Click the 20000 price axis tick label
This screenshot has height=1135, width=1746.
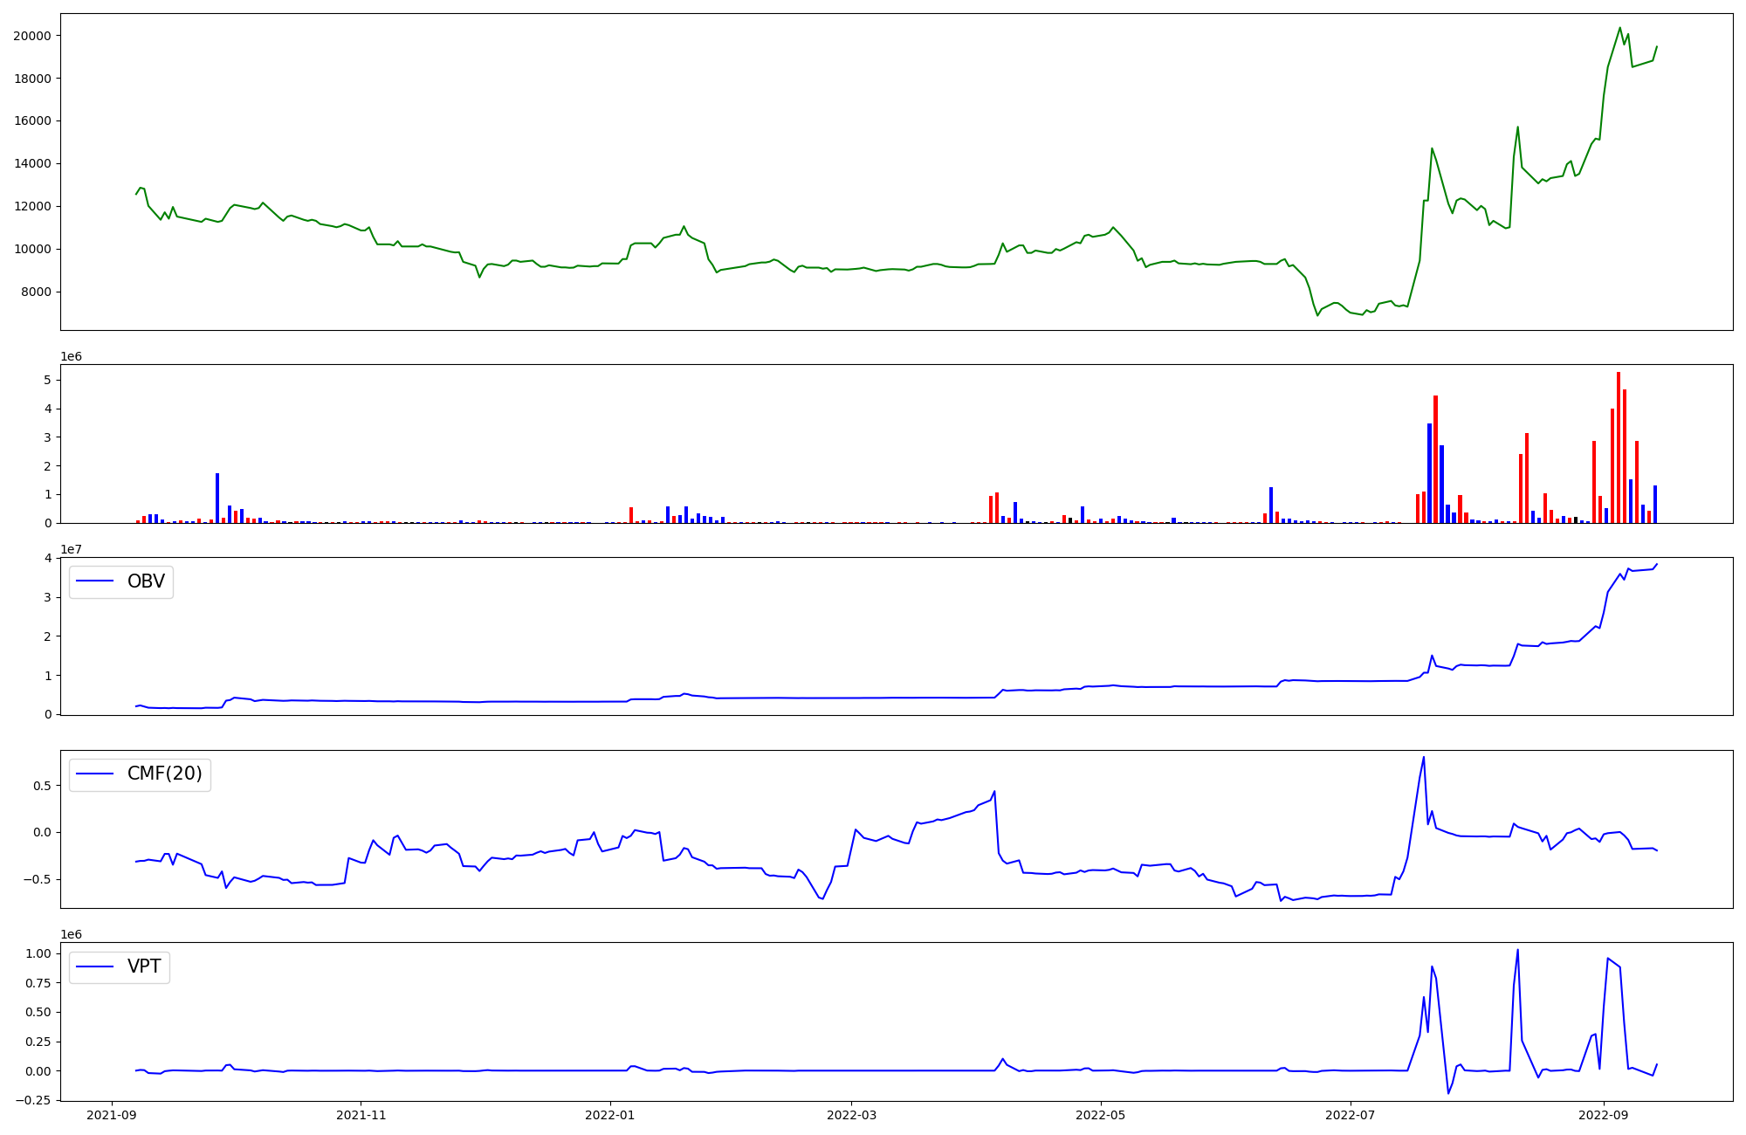click(x=31, y=36)
